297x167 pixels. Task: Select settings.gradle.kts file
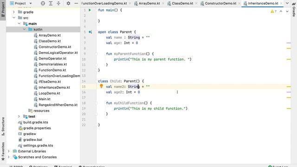[x=38, y=145]
